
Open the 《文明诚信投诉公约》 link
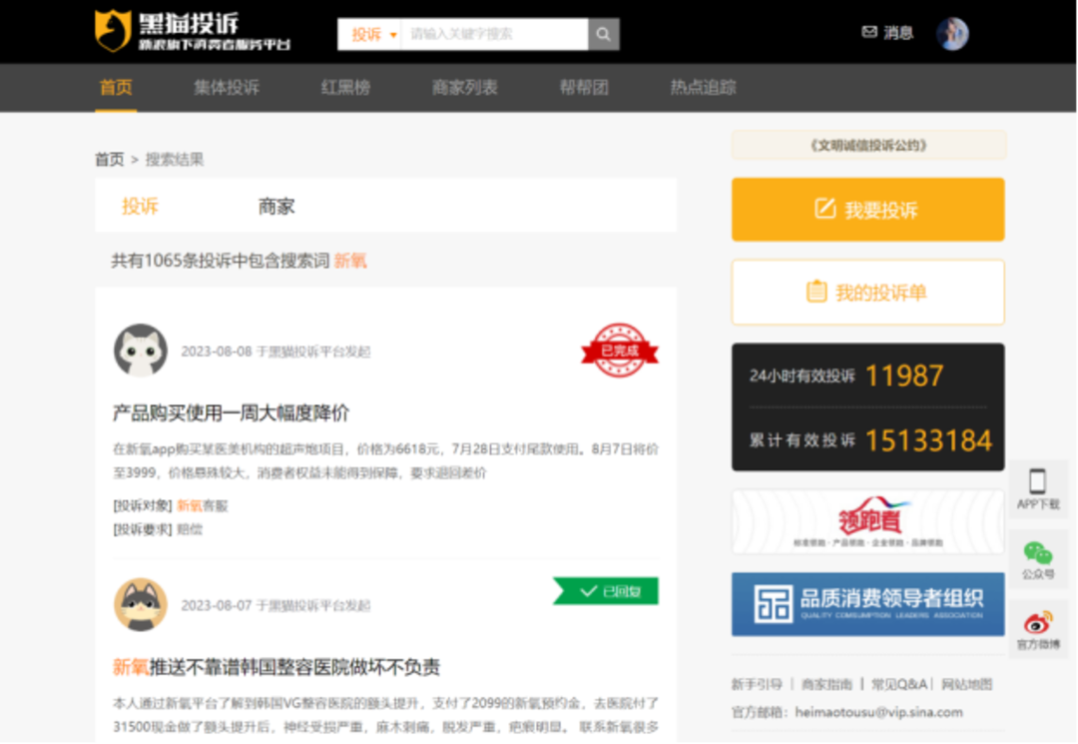tap(868, 145)
